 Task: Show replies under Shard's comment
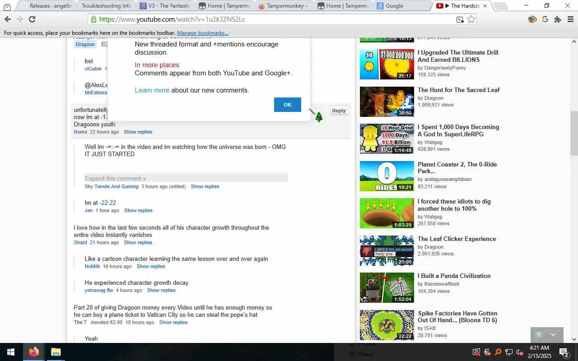[x=138, y=242]
